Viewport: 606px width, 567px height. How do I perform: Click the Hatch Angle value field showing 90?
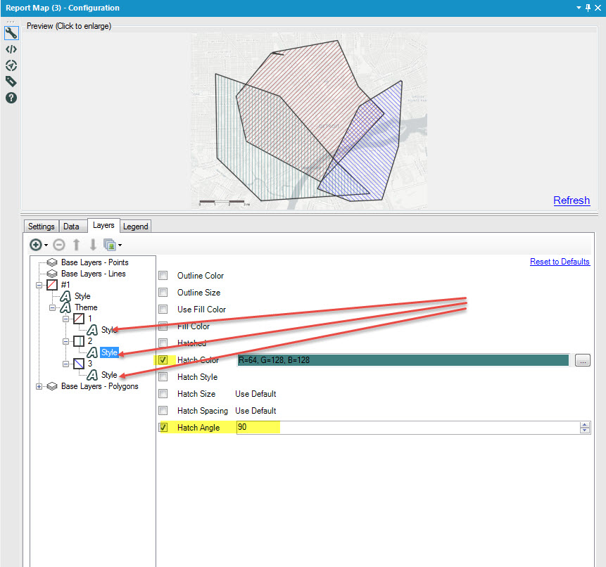point(258,427)
